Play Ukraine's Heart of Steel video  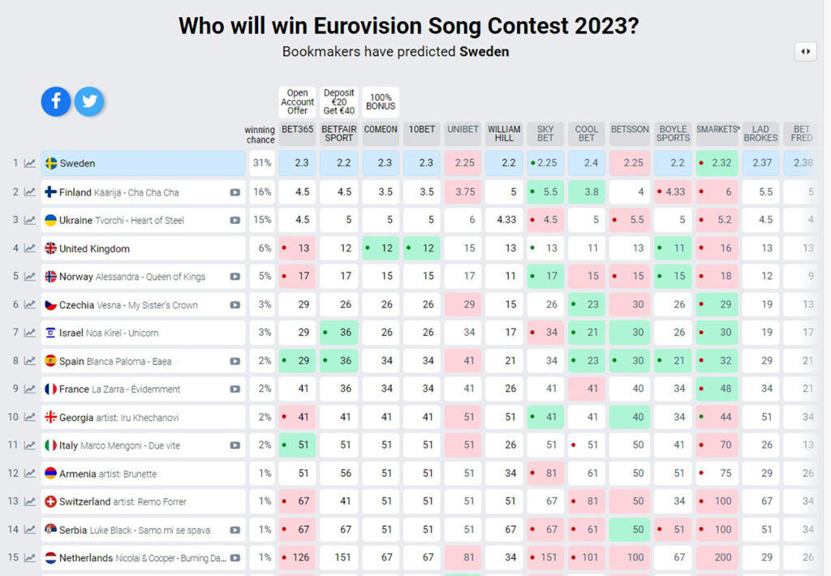(x=235, y=220)
